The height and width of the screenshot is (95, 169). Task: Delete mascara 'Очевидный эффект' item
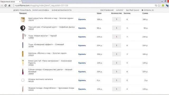[82, 46]
